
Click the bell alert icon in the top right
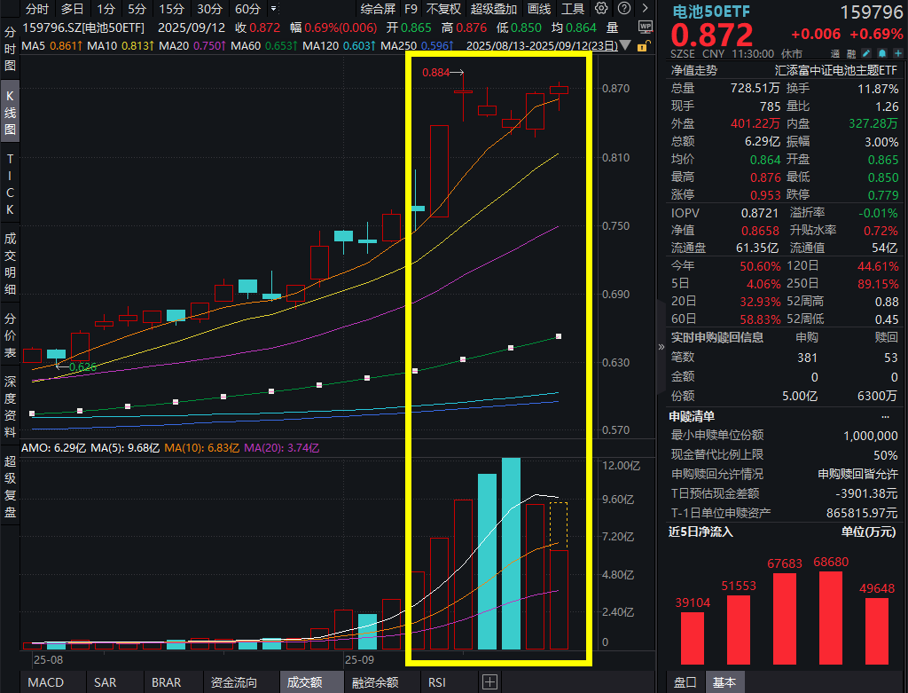[882, 53]
